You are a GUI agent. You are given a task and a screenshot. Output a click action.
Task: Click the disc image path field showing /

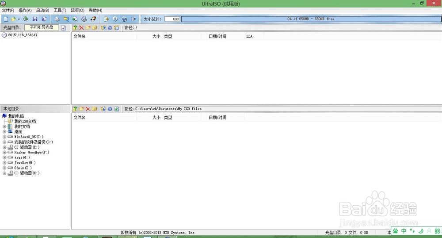click(288, 27)
